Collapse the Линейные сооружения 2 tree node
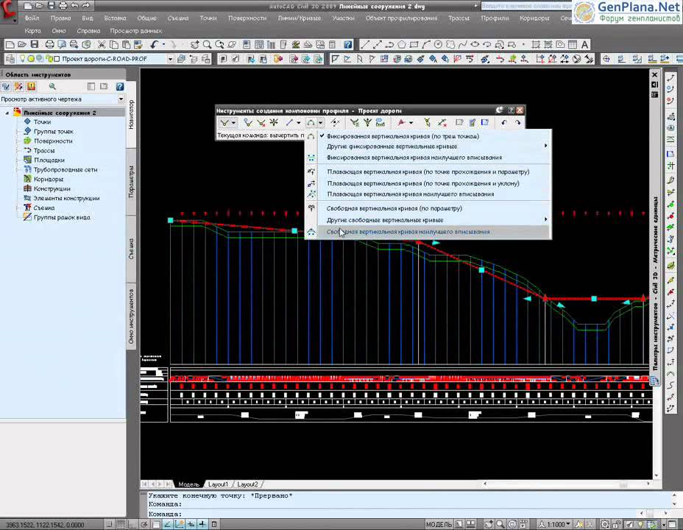The height and width of the screenshot is (530, 683). [x=7, y=113]
